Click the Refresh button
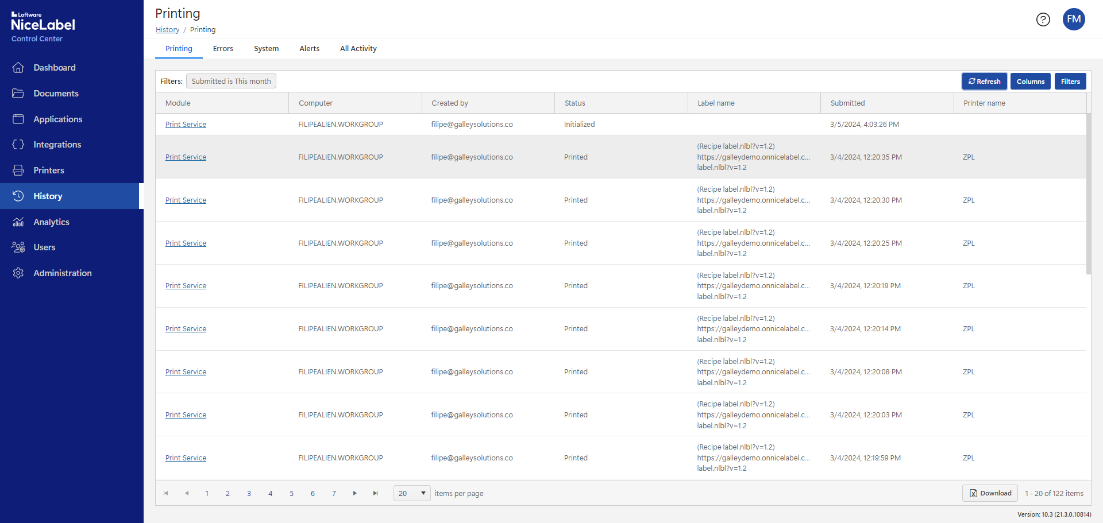Image resolution: width=1103 pixels, height=523 pixels. (x=984, y=81)
